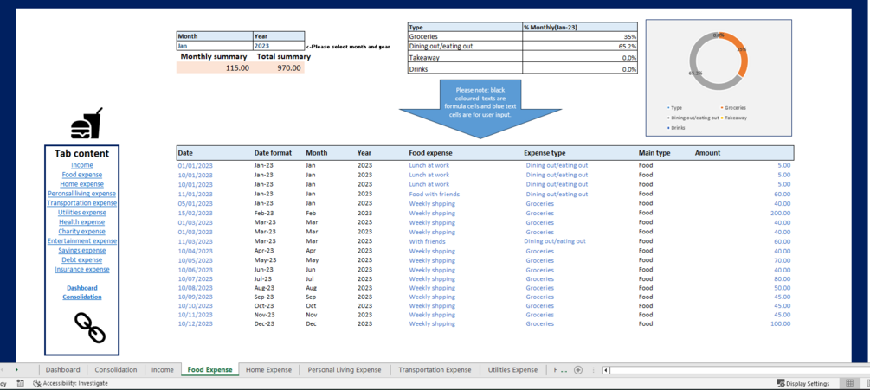Switch to the Dashboard sheet tab
This screenshot has width=870, height=390.
tap(62, 369)
